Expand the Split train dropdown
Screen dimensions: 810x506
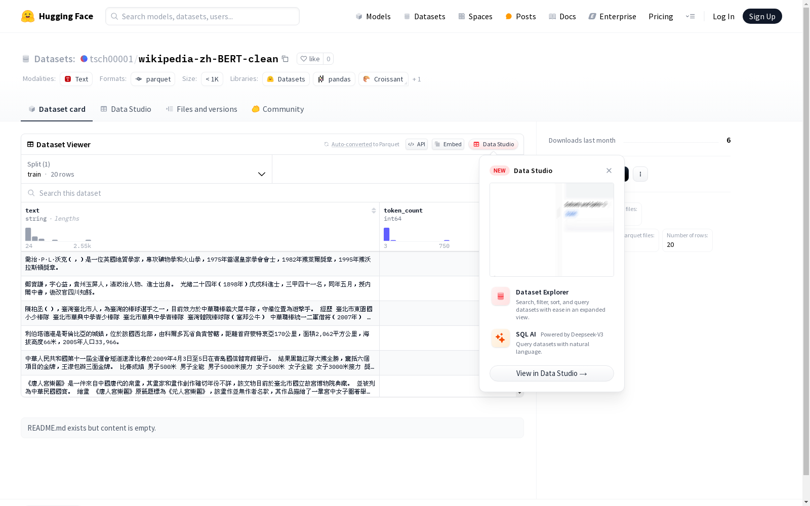click(146, 169)
